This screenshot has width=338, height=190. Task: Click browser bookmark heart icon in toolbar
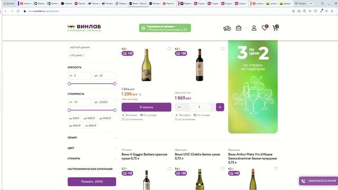point(316,11)
